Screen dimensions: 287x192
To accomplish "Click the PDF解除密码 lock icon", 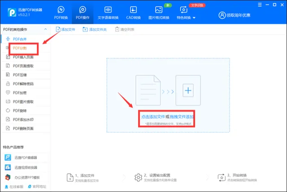I will point(8,83).
